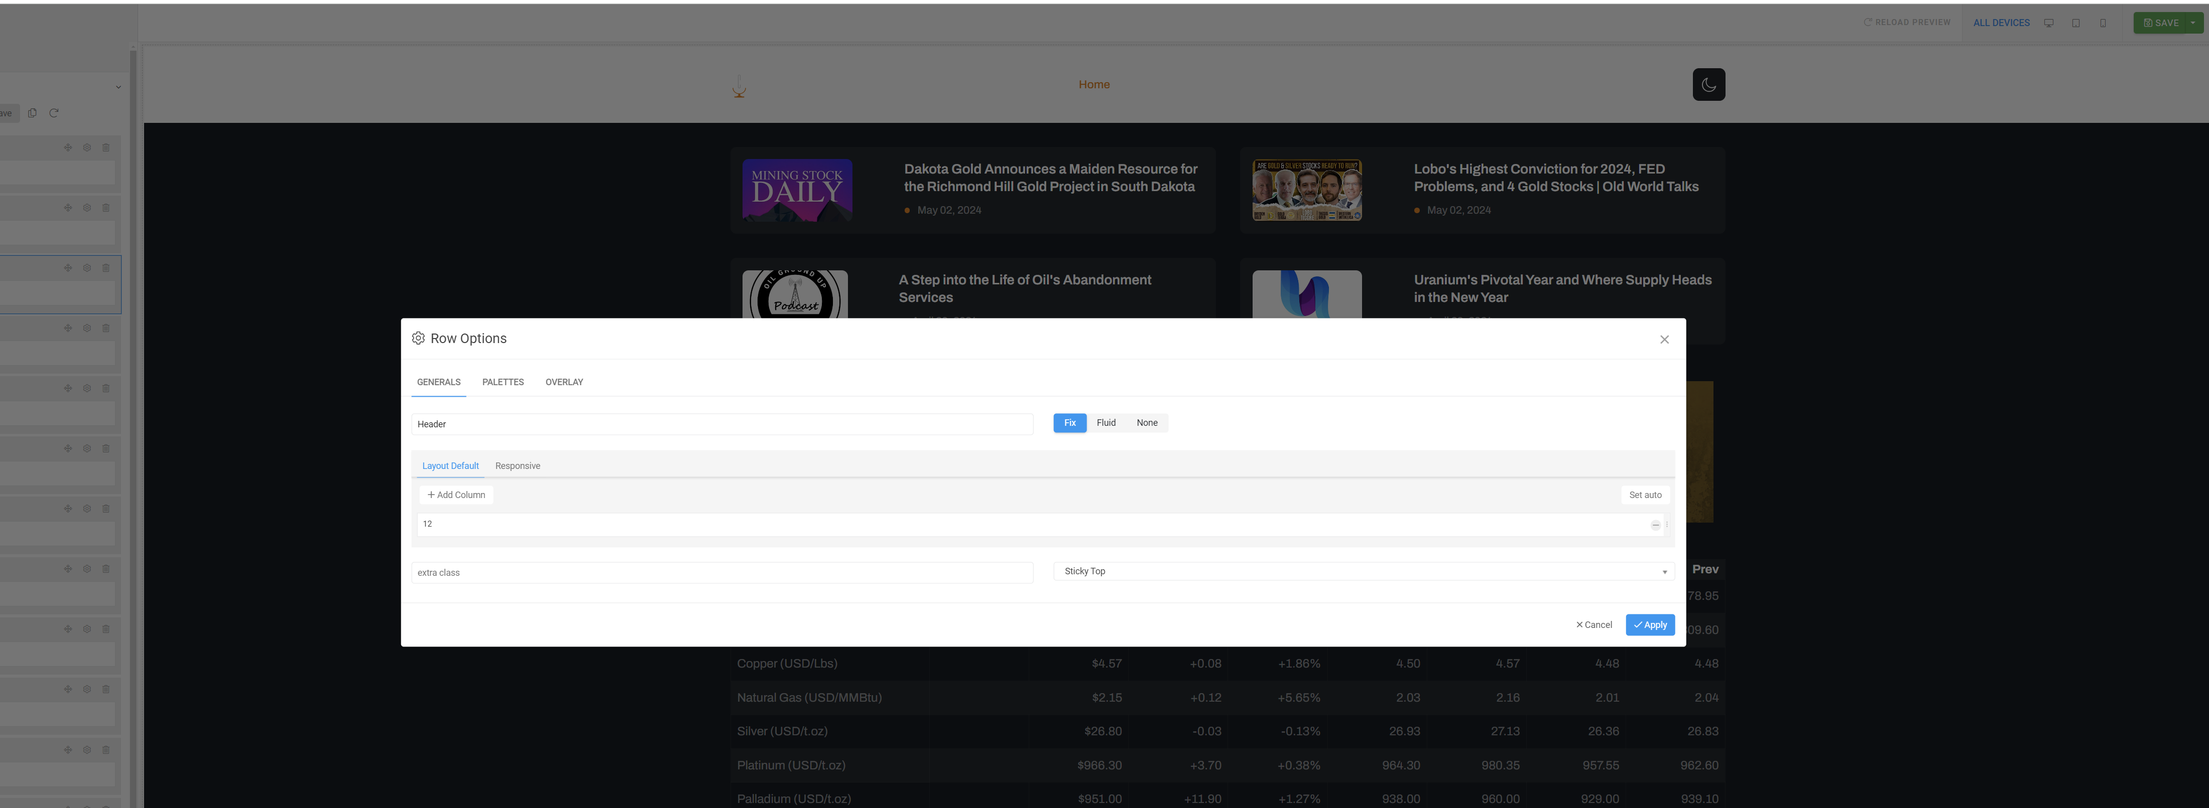Click the Row Options gear icon

(x=419, y=339)
